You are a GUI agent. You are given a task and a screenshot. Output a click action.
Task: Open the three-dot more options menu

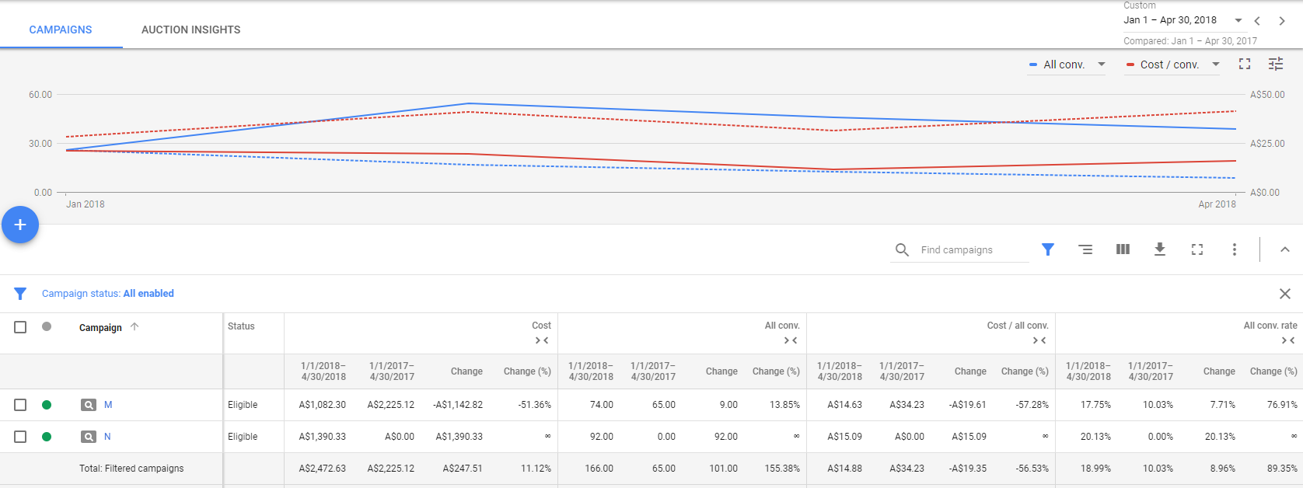click(1234, 249)
